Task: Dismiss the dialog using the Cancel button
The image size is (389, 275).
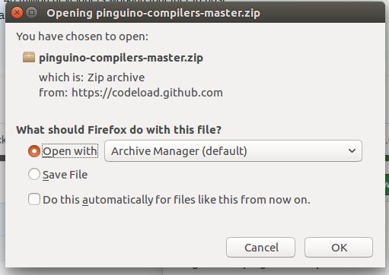Action: point(260,247)
